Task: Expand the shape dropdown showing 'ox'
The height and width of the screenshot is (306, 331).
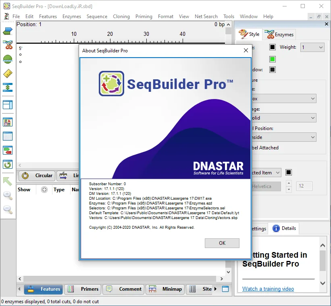Action: [284, 99]
